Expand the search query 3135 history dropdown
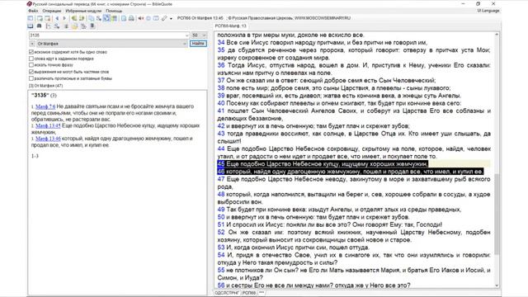This screenshot has width=528, height=297. coord(187,35)
